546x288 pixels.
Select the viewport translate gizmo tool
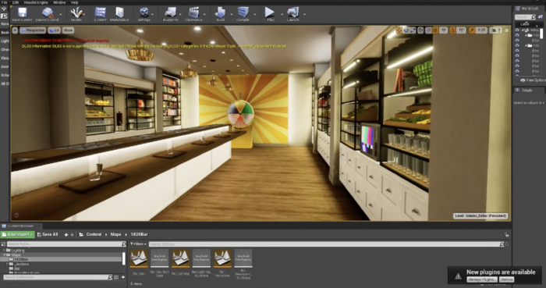pyautogui.click(x=399, y=30)
